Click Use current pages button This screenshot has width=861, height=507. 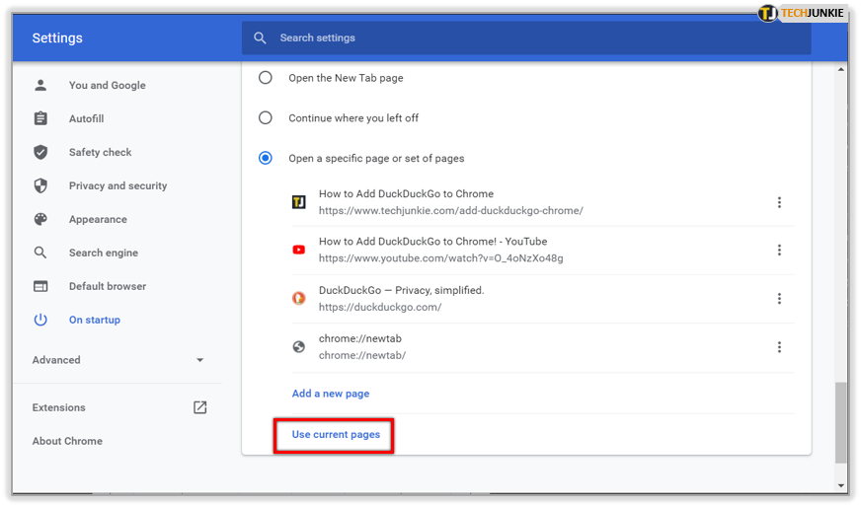tap(336, 434)
